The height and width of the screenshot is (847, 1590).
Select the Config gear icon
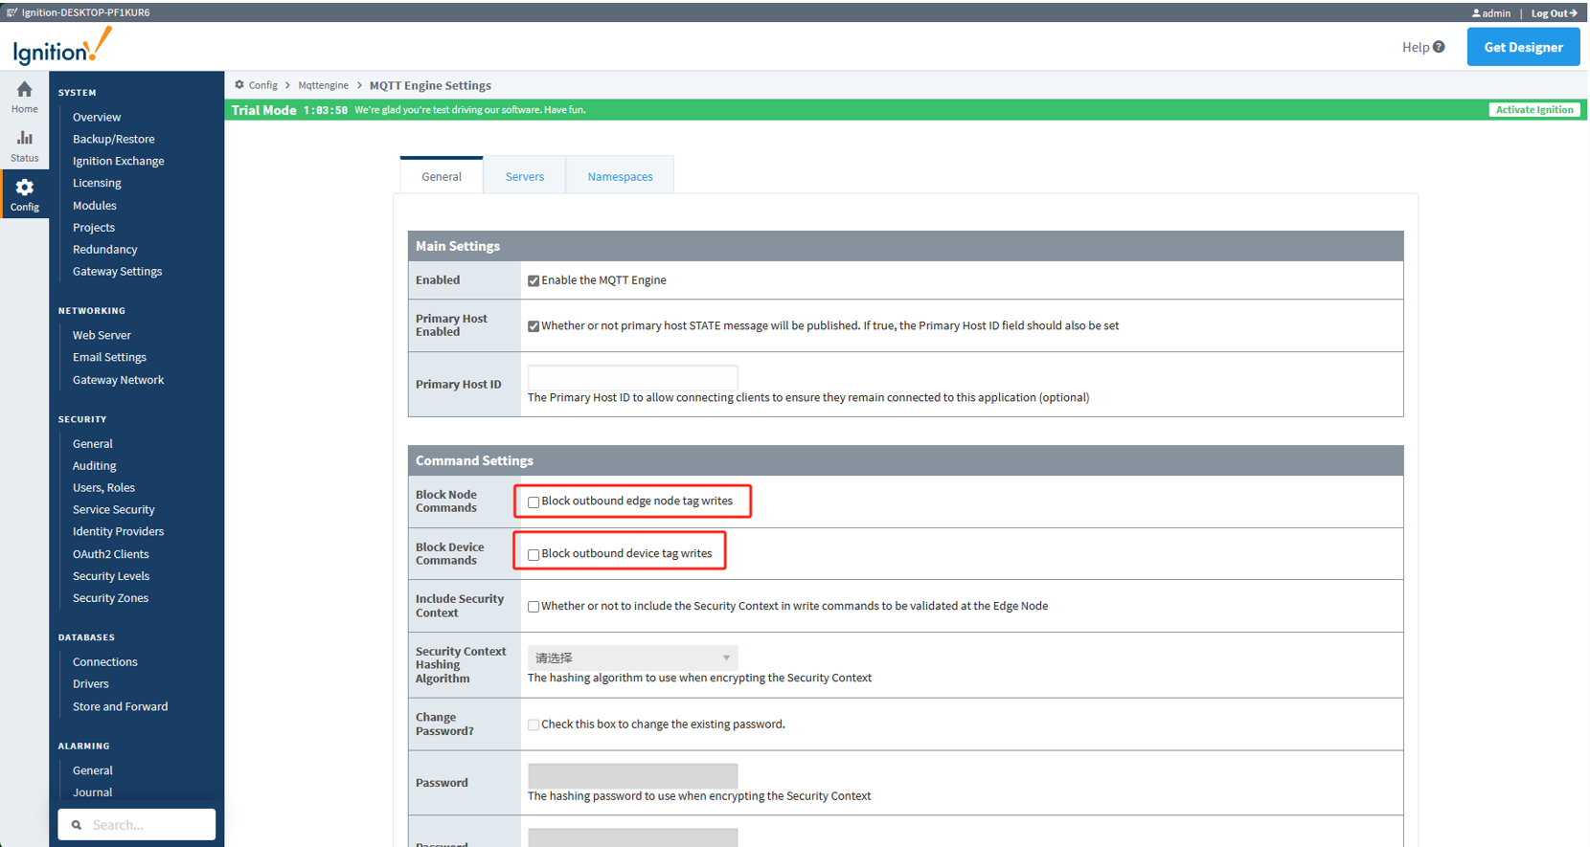click(x=25, y=188)
